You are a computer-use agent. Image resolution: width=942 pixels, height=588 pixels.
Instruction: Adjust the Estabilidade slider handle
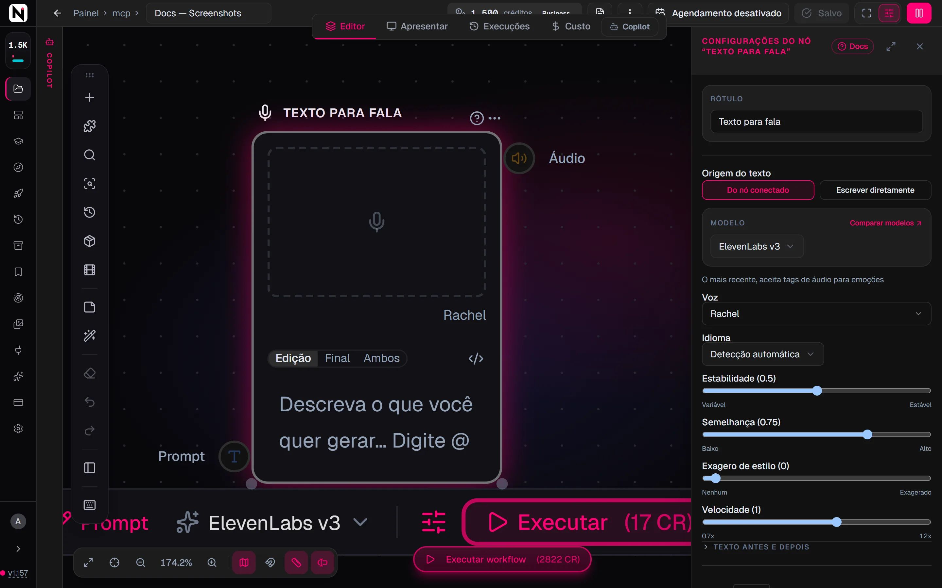(817, 391)
